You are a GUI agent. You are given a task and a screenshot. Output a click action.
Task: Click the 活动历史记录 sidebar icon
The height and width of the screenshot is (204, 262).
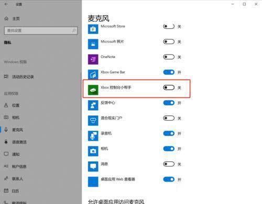(x=6, y=77)
